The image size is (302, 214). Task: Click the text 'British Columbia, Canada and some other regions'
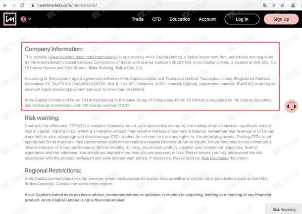point(69,184)
